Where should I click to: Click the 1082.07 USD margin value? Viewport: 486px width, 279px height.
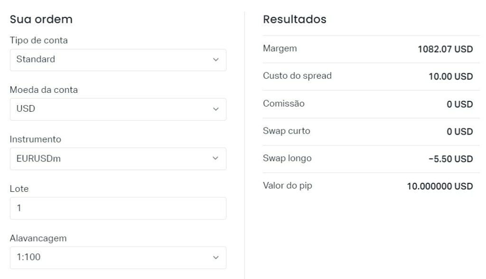coord(445,49)
